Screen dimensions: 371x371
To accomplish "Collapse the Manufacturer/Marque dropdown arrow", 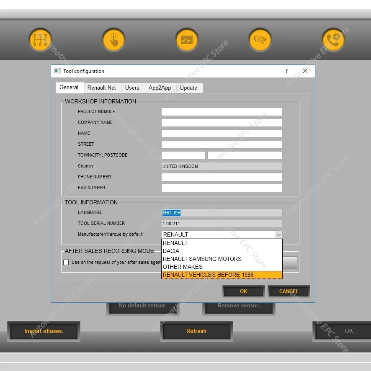I will [x=279, y=234].
